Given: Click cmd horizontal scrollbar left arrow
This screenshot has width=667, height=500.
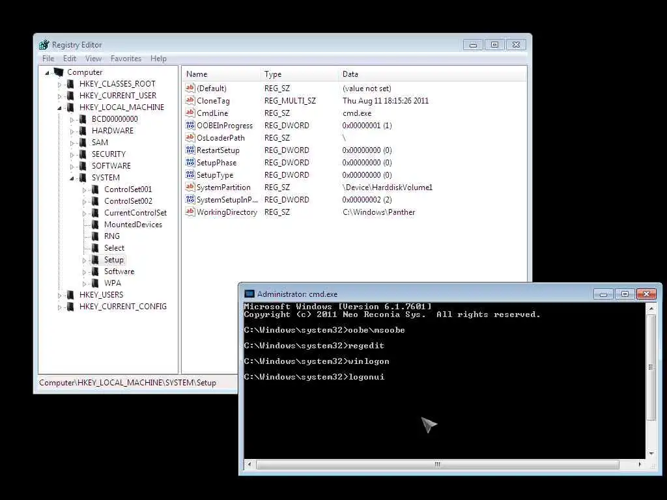Looking at the screenshot, I should [249, 464].
